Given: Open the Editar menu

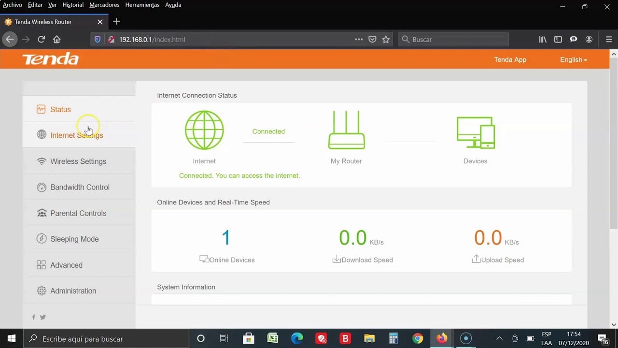Looking at the screenshot, I should point(35,5).
